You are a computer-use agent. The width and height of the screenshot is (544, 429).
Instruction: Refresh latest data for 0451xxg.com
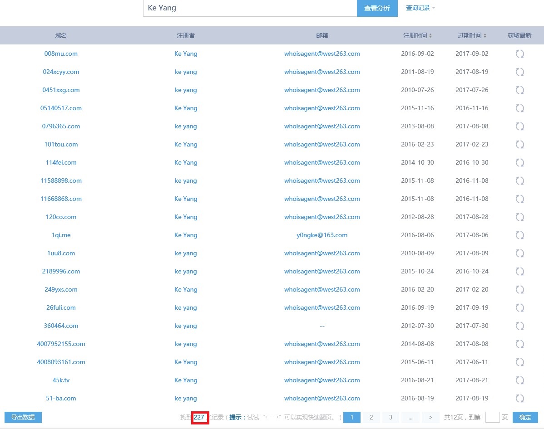pyautogui.click(x=519, y=90)
